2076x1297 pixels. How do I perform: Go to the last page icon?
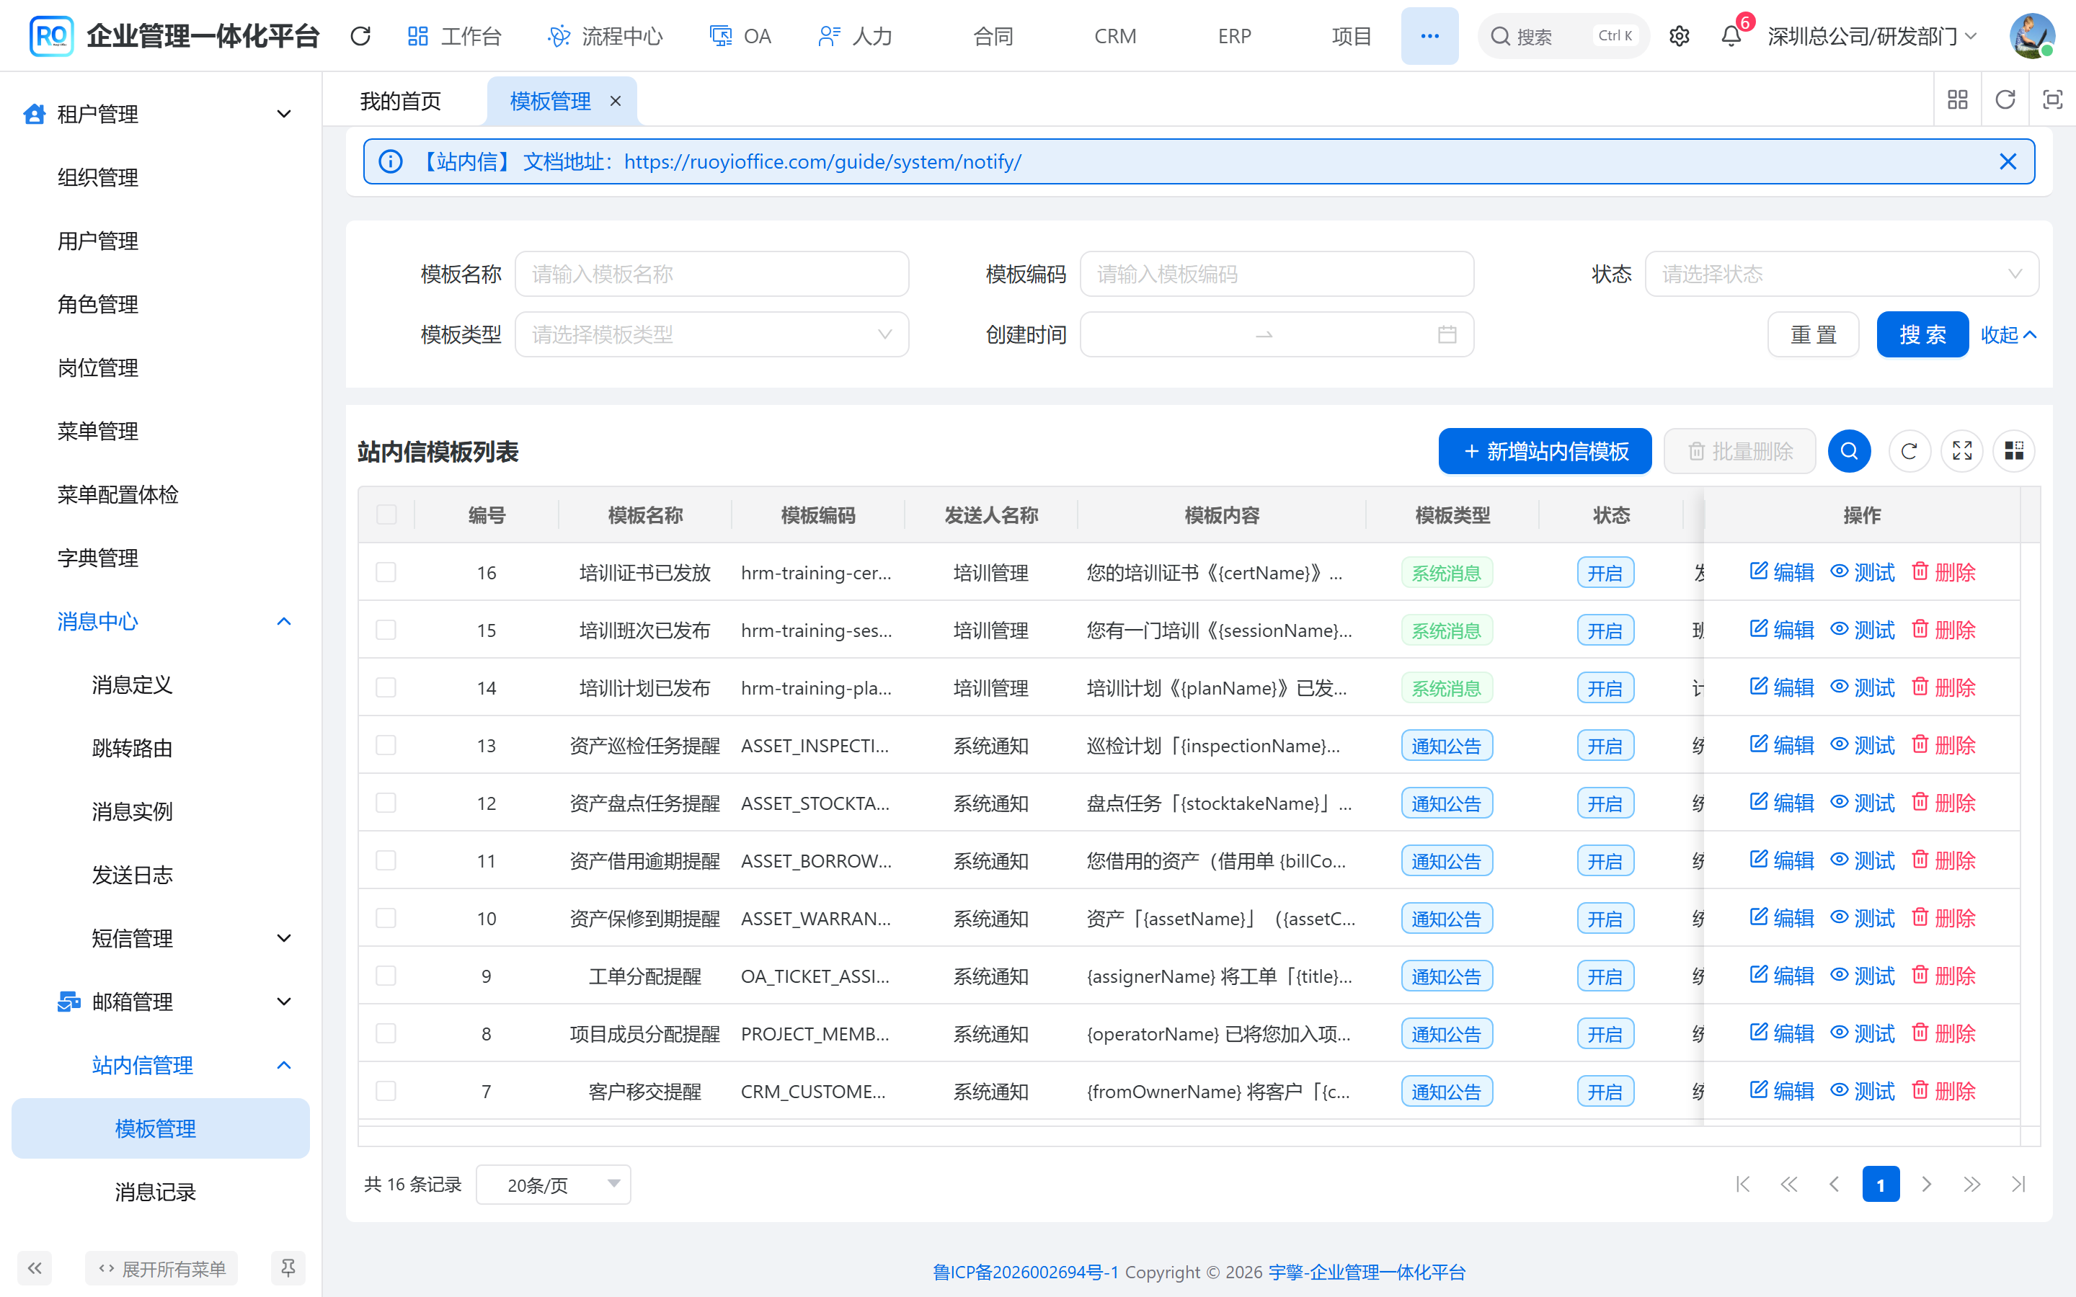2018,1185
